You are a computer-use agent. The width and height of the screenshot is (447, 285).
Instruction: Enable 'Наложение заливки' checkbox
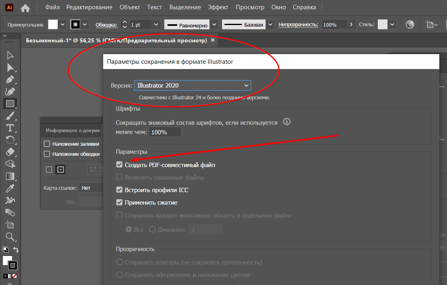tap(47, 144)
